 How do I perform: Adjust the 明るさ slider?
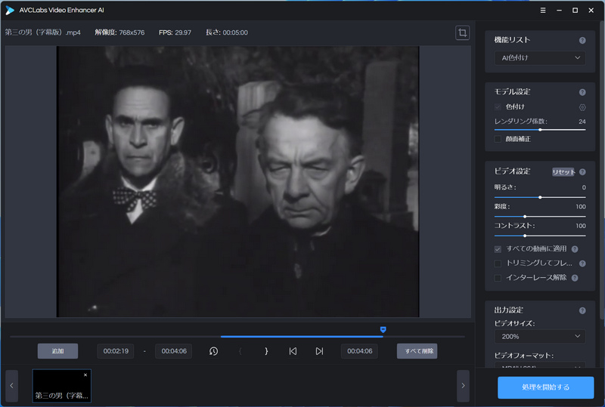click(x=540, y=197)
